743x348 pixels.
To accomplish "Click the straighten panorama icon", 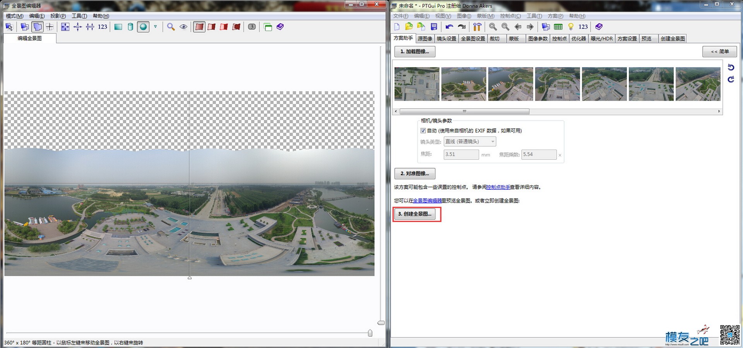I will pos(90,27).
